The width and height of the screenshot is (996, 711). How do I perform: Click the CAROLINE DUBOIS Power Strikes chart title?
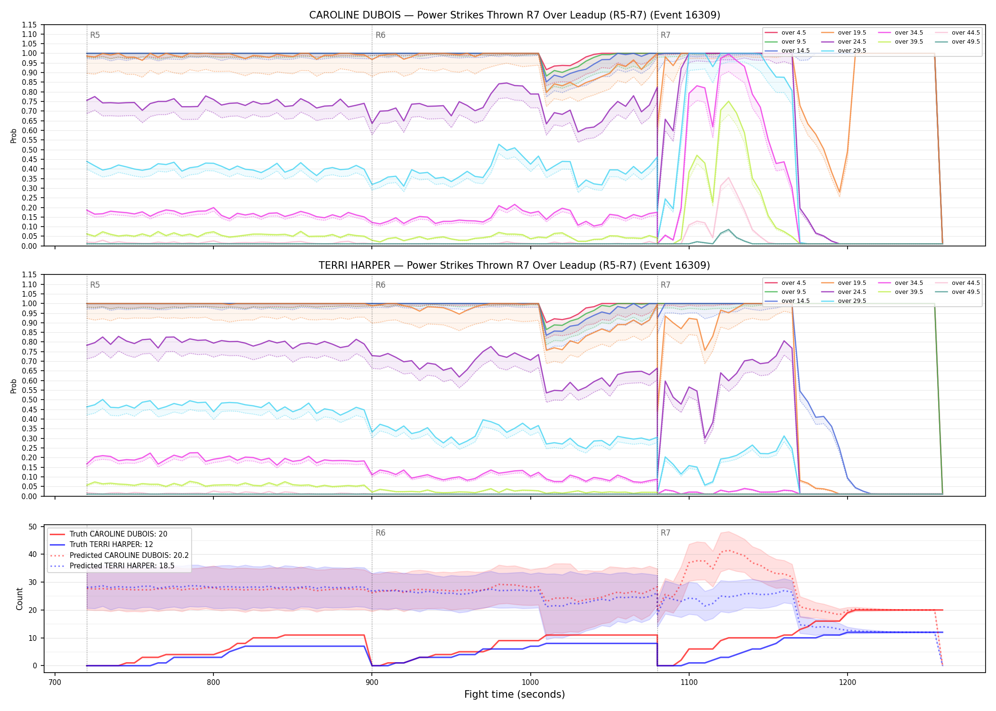[515, 15]
